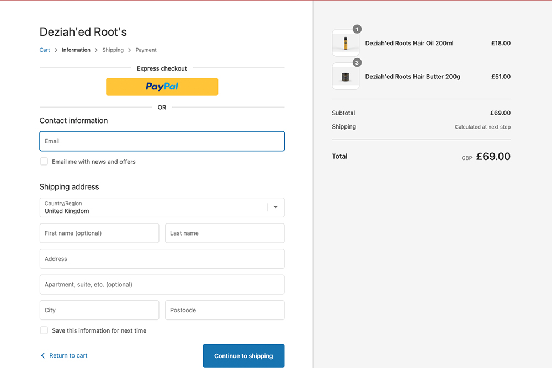Click into the Postcode field
The image size is (552, 368).
point(225,310)
